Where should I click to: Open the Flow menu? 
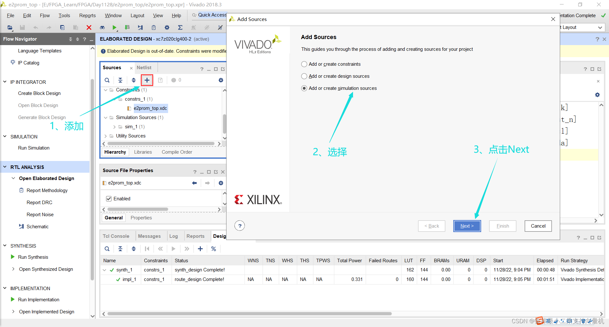click(x=45, y=16)
